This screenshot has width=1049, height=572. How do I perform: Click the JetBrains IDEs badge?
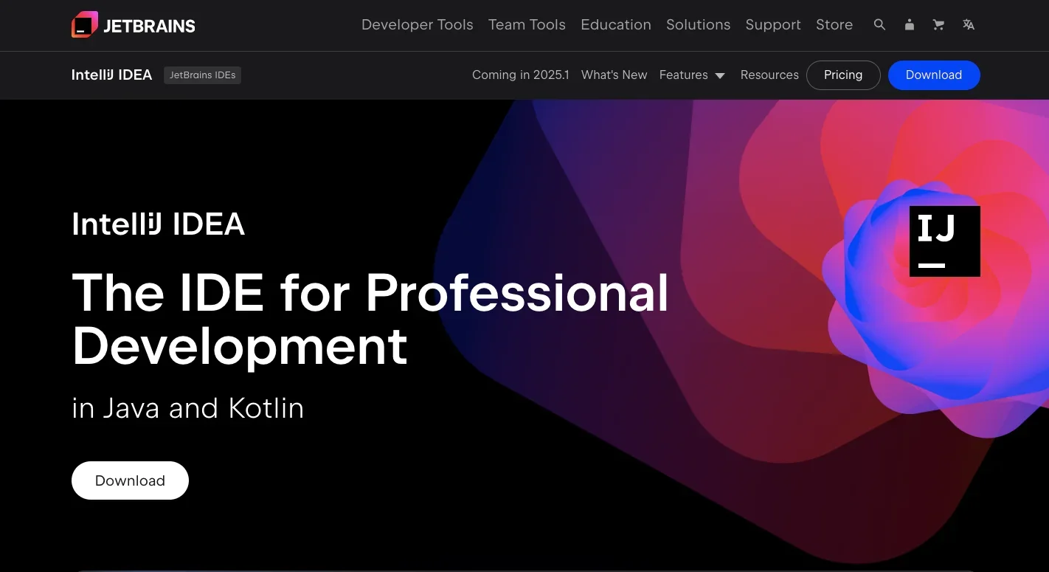click(x=202, y=75)
